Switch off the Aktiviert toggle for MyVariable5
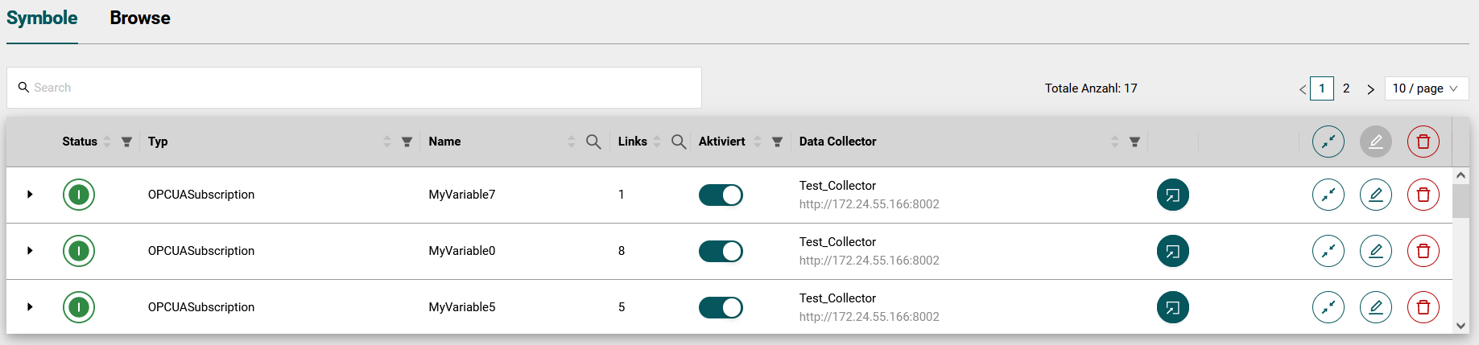Screen dimensions: 1479x345 click(721, 307)
